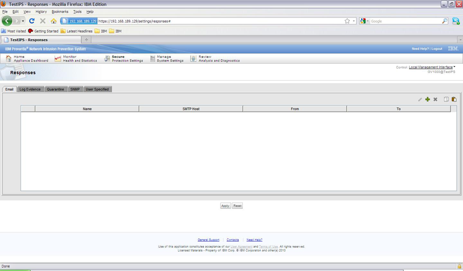Open the Monitor Health and Statistics icon

pos(58,59)
